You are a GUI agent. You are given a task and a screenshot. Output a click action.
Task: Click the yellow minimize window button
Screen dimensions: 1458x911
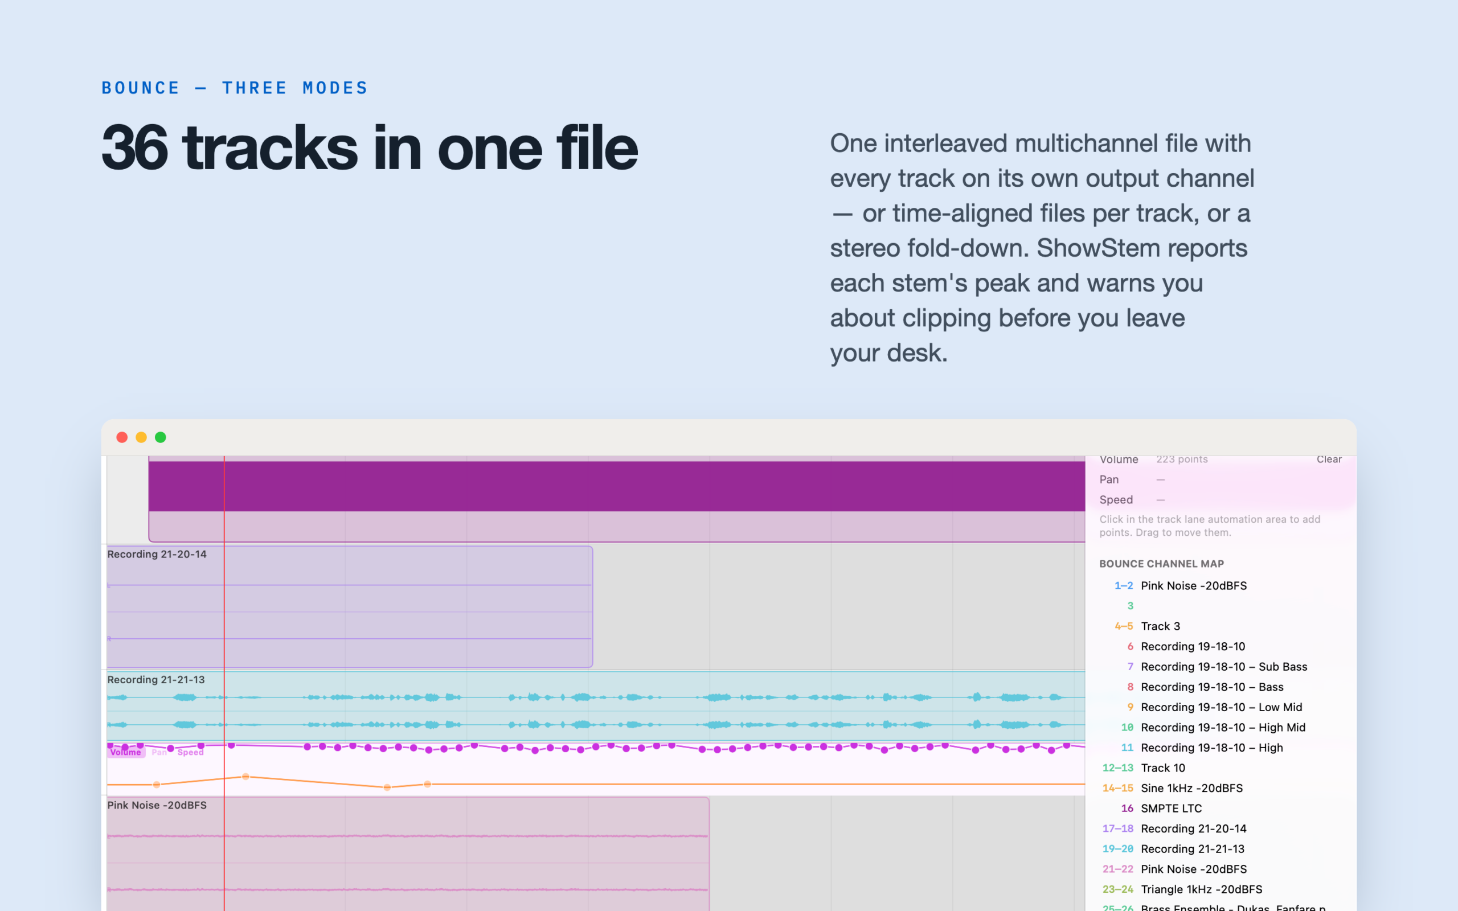click(141, 437)
